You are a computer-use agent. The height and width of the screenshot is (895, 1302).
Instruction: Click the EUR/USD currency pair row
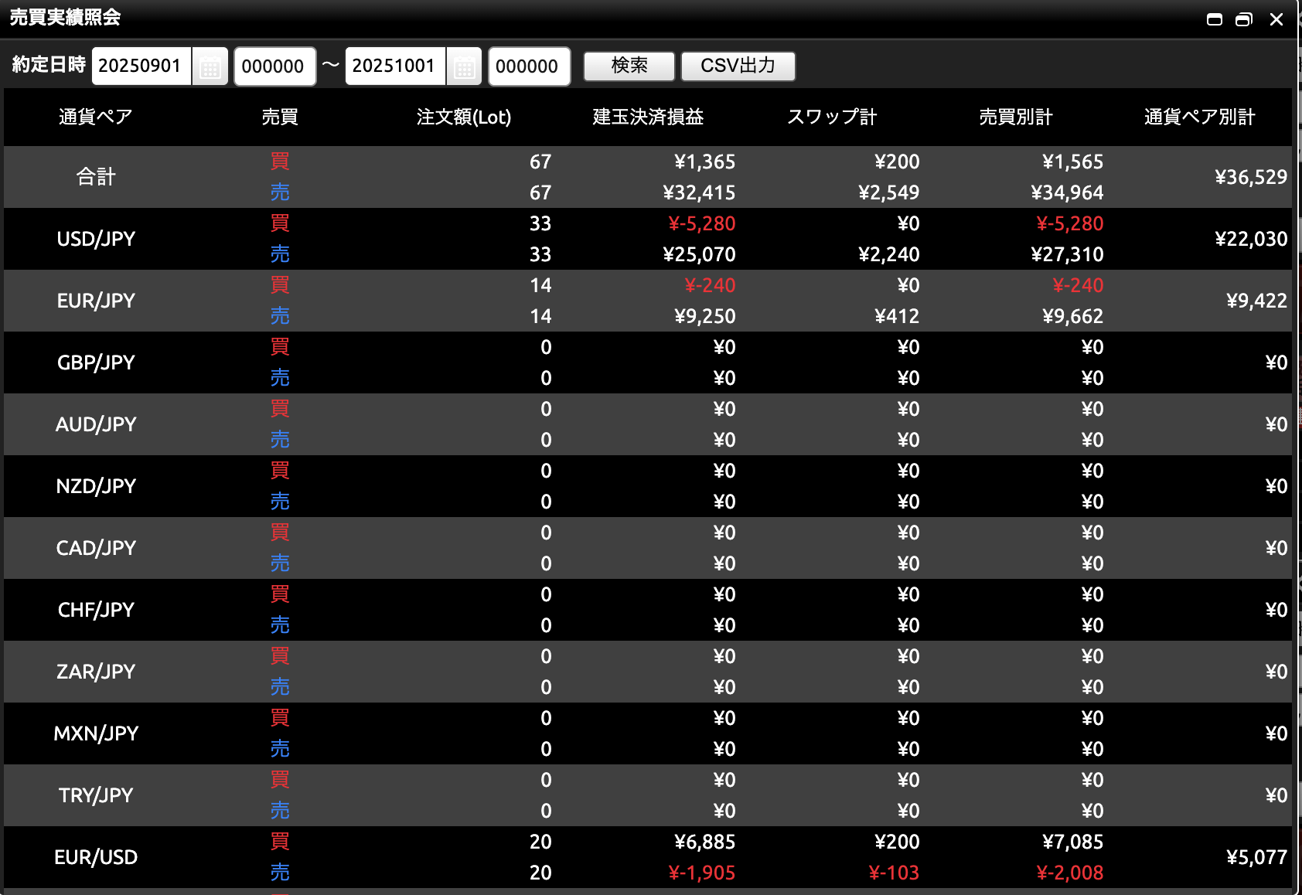click(x=96, y=857)
